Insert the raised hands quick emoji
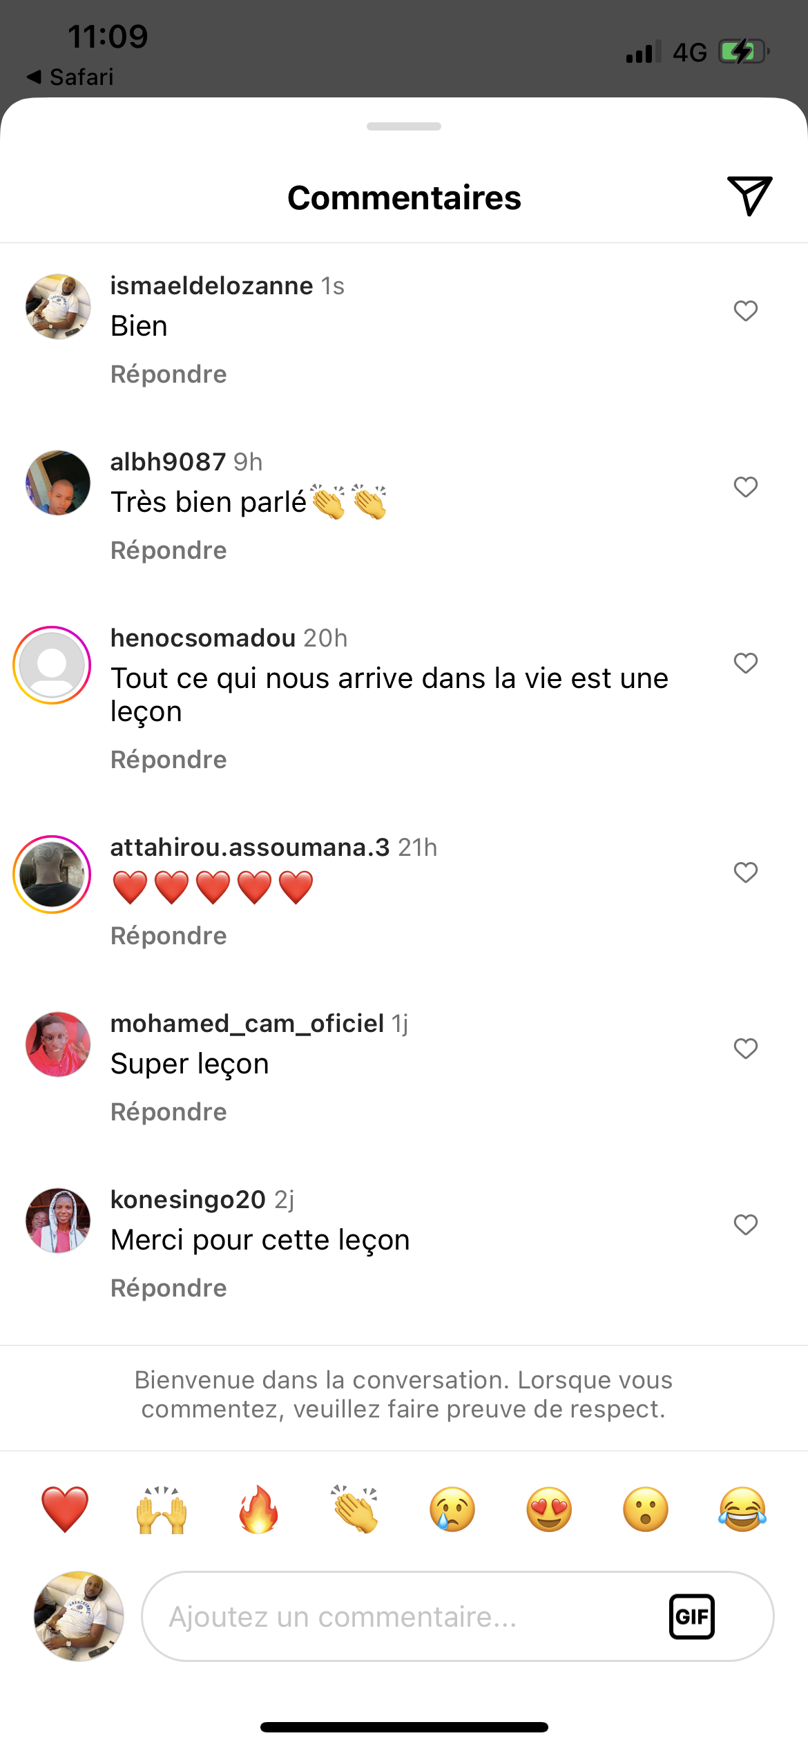The width and height of the screenshot is (808, 1749). click(x=162, y=1509)
